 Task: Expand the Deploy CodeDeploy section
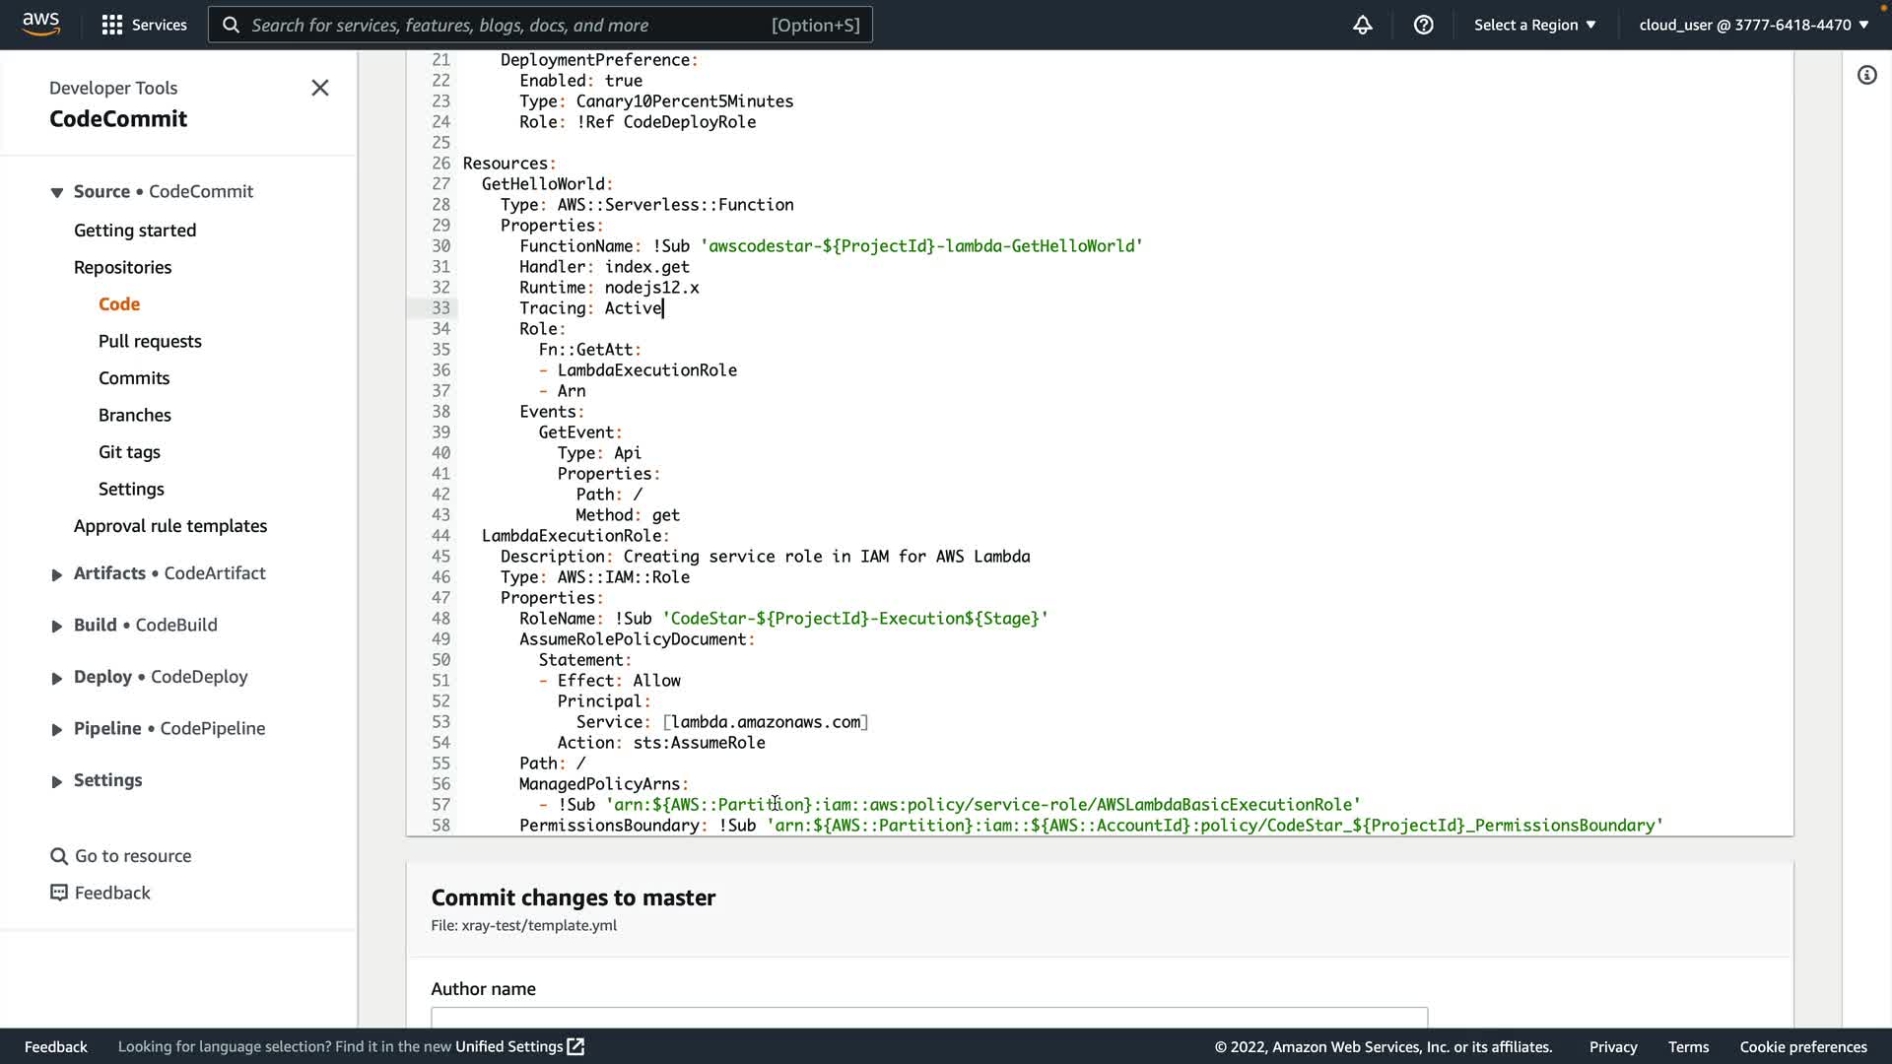pyautogui.click(x=57, y=678)
